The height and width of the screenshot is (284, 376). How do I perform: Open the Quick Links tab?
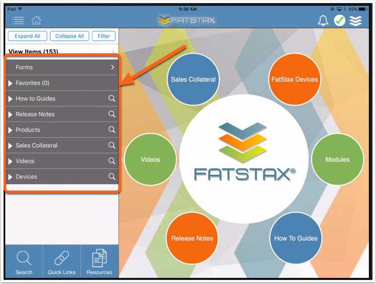(x=61, y=261)
